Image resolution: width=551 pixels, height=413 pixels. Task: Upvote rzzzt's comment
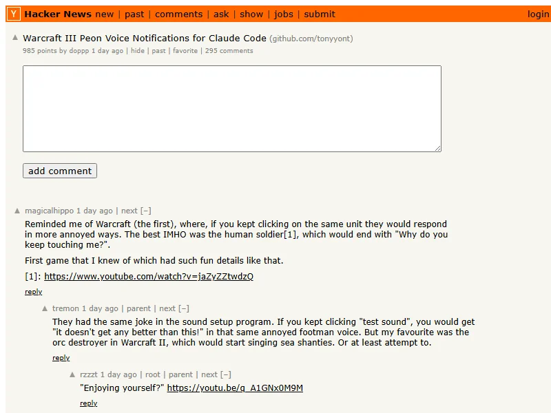(72, 374)
